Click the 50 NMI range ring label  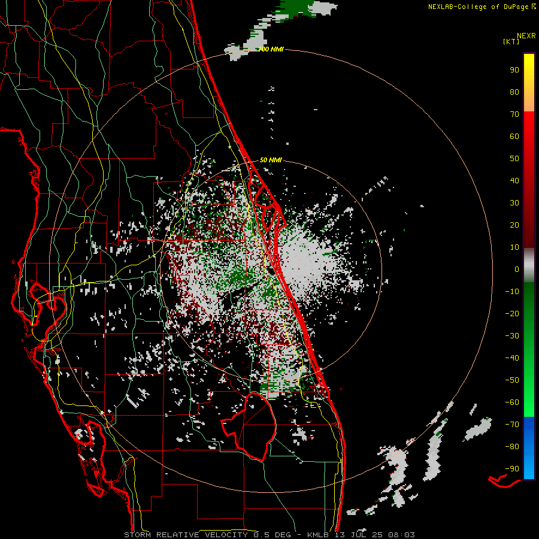271,160
